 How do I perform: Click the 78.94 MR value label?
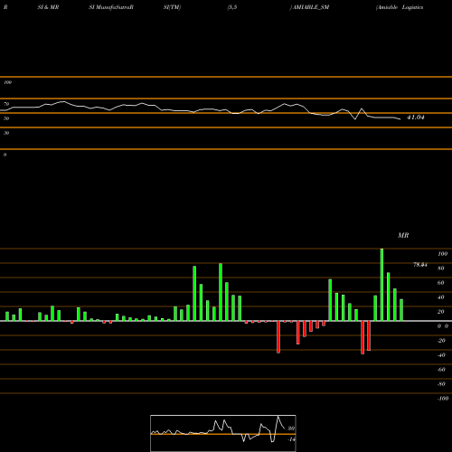pyautogui.click(x=420, y=265)
